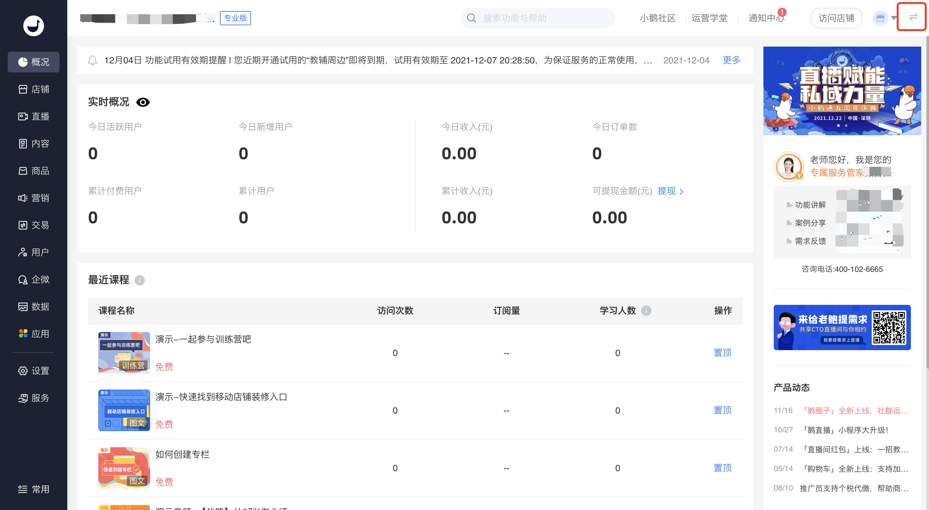Focus the 搜索功能与帮助 search field
Viewport: 929px width, 510px height.
click(x=537, y=18)
